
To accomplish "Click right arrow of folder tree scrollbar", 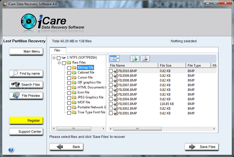I will [104, 129].
